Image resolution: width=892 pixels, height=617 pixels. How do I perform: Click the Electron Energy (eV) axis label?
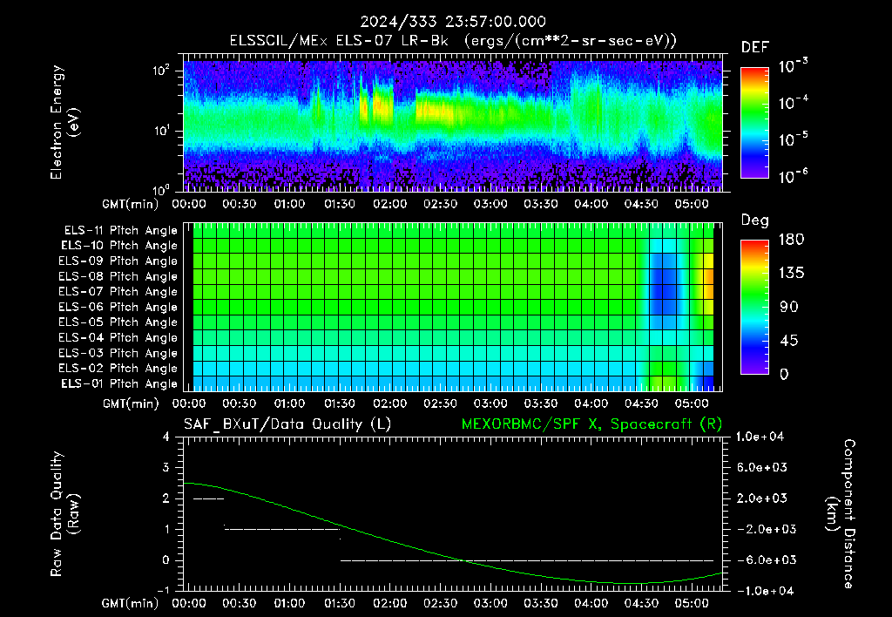[x=64, y=122]
